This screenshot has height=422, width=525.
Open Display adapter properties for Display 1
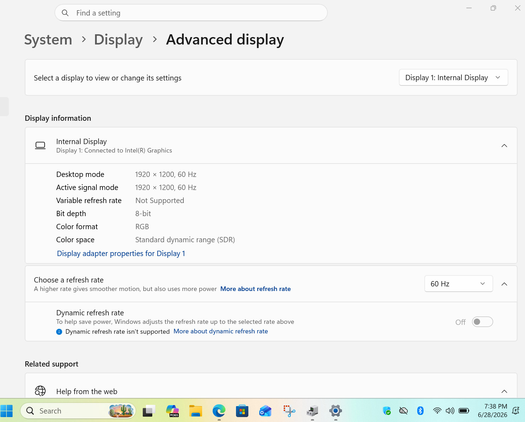121,254
